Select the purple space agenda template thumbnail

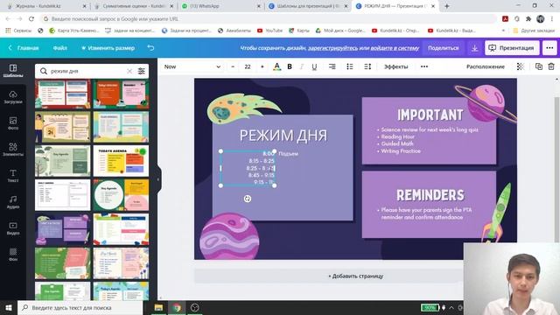[x=62, y=229]
